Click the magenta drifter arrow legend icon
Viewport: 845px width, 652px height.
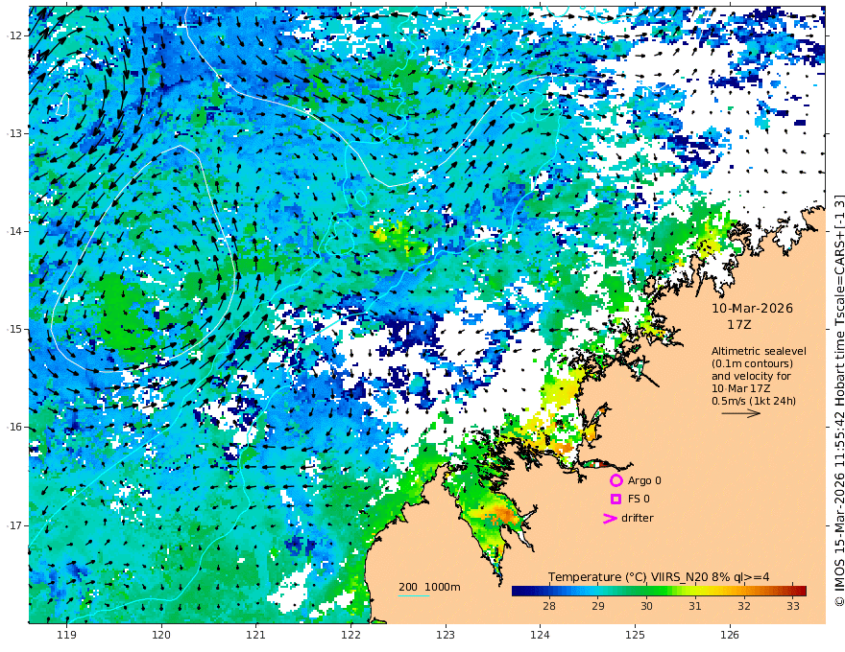610,519
